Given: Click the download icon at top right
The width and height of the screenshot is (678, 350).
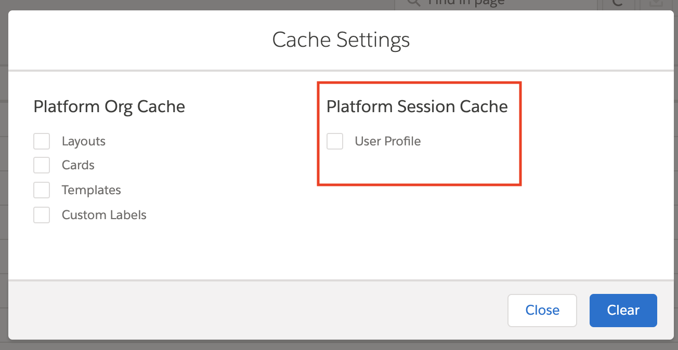Looking at the screenshot, I should click(656, 4).
